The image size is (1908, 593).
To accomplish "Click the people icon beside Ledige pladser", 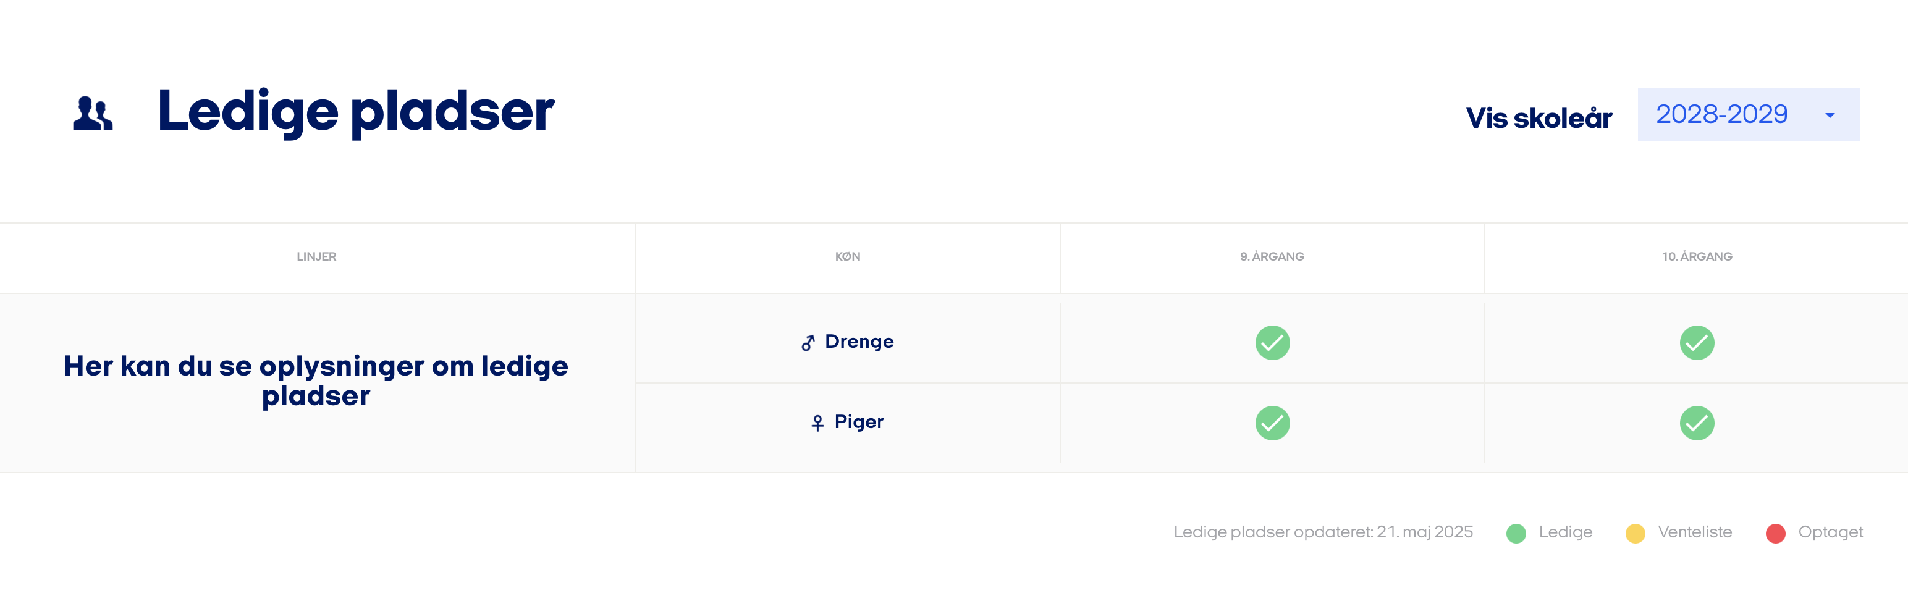I will (x=93, y=114).
